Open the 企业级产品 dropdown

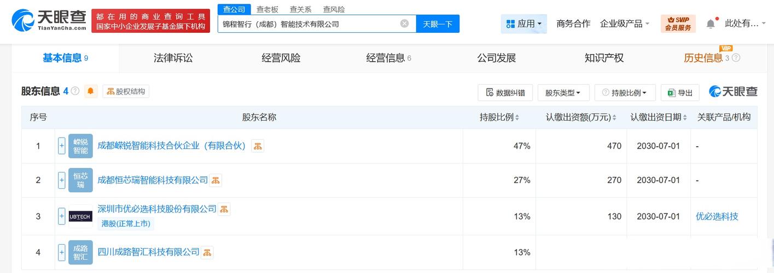click(x=625, y=23)
